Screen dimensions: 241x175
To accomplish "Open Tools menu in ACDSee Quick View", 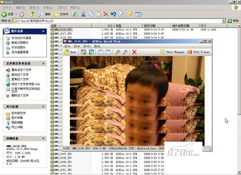I will coord(87,46).
